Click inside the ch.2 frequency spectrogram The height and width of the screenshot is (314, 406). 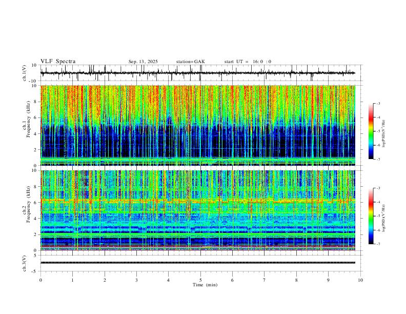pyautogui.click(x=198, y=210)
